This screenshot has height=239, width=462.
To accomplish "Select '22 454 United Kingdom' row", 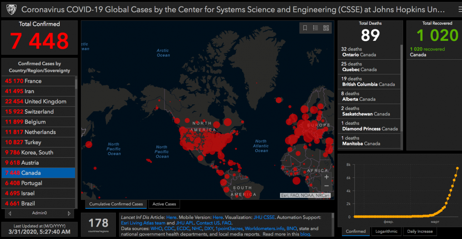I will [x=38, y=102].
